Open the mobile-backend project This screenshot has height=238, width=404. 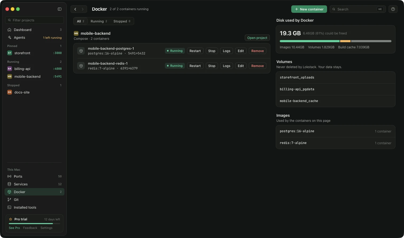257,38
